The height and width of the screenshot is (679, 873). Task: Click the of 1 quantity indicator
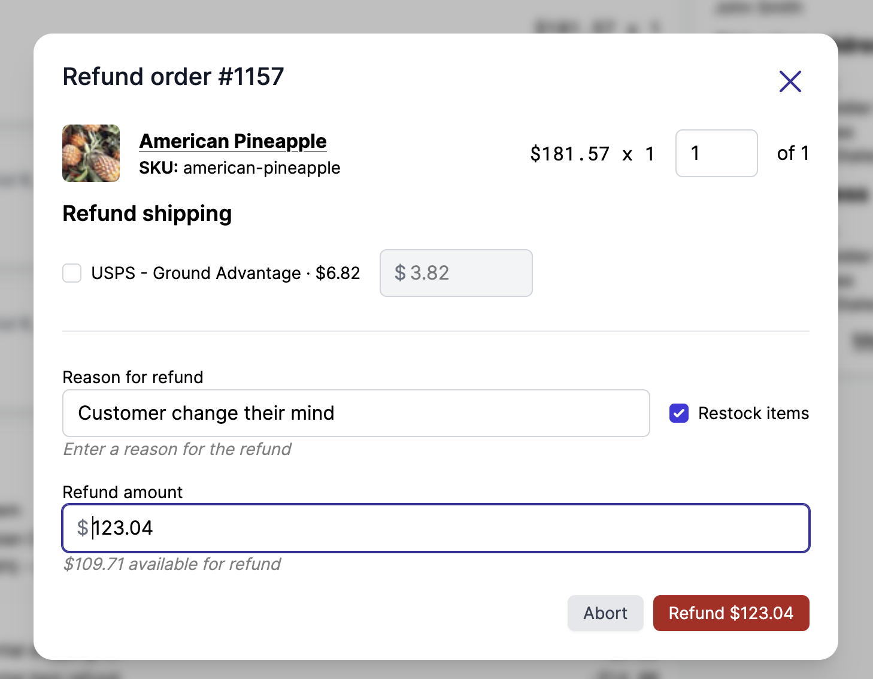[x=792, y=153]
